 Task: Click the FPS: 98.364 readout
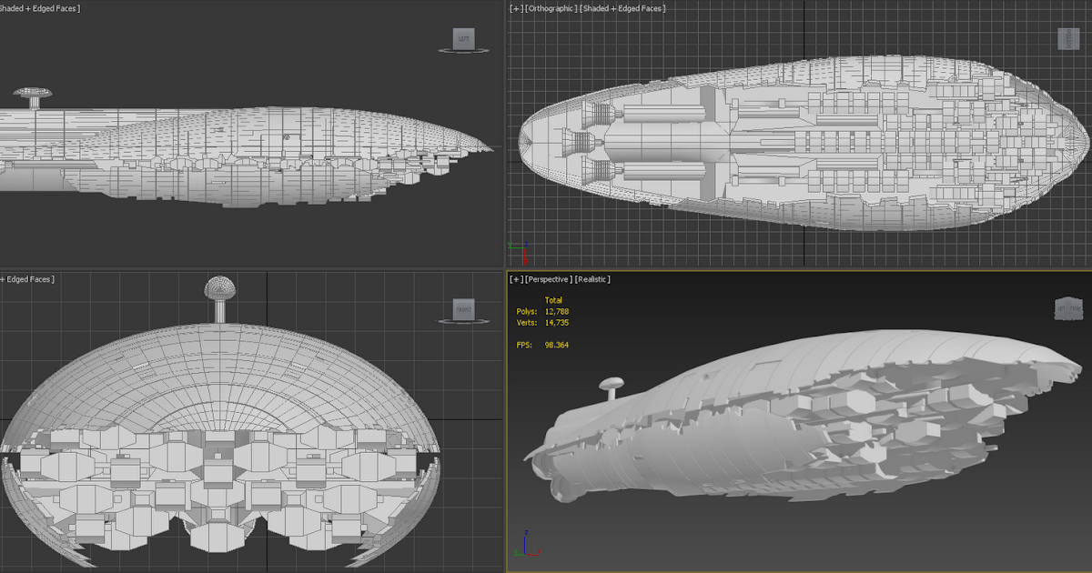click(x=542, y=345)
